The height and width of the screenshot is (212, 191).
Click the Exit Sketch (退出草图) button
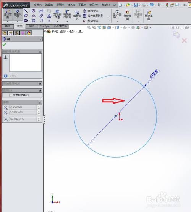8,14
